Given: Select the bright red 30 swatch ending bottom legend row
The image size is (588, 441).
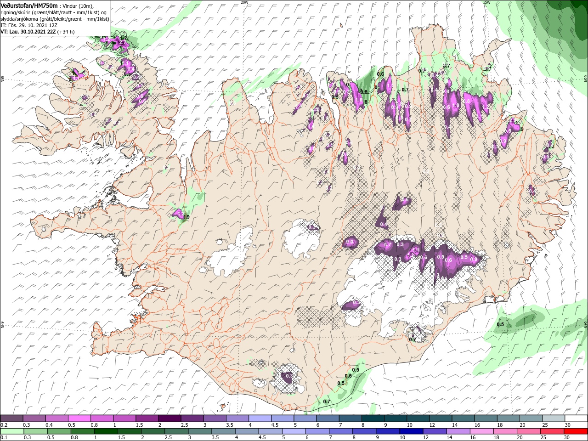Looking at the screenshot, I should point(575,431).
